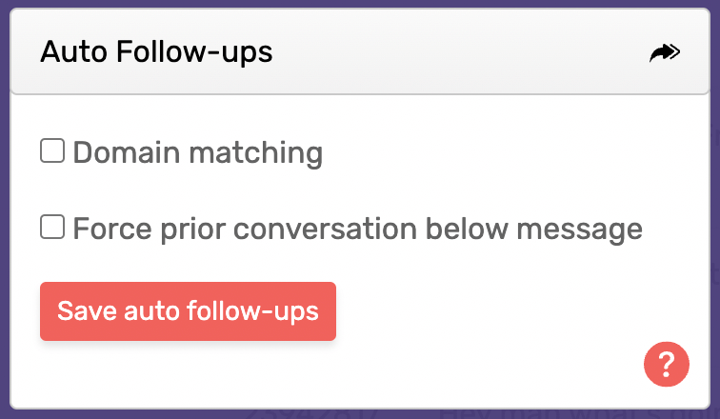720x419 pixels.
Task: Hit the Save auto follow-ups button
Action: point(188,311)
